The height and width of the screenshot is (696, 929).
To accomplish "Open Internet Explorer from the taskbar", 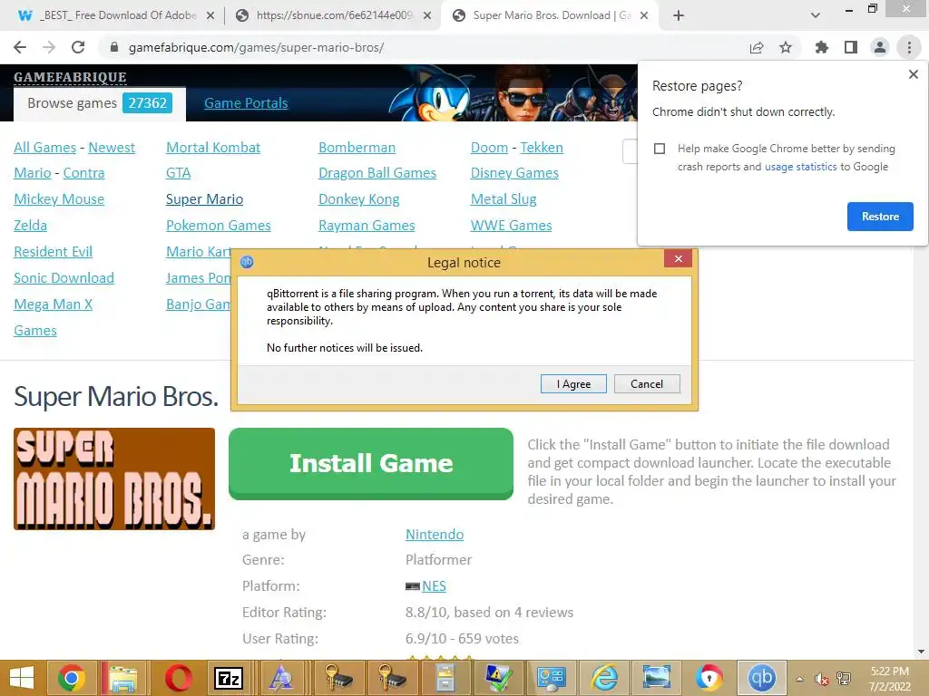I will pyautogui.click(x=604, y=678).
